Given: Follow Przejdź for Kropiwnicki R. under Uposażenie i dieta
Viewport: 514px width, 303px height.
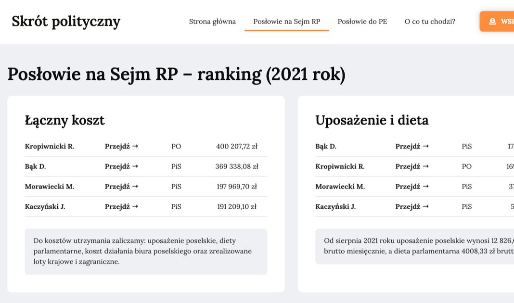Looking at the screenshot, I should coord(412,166).
